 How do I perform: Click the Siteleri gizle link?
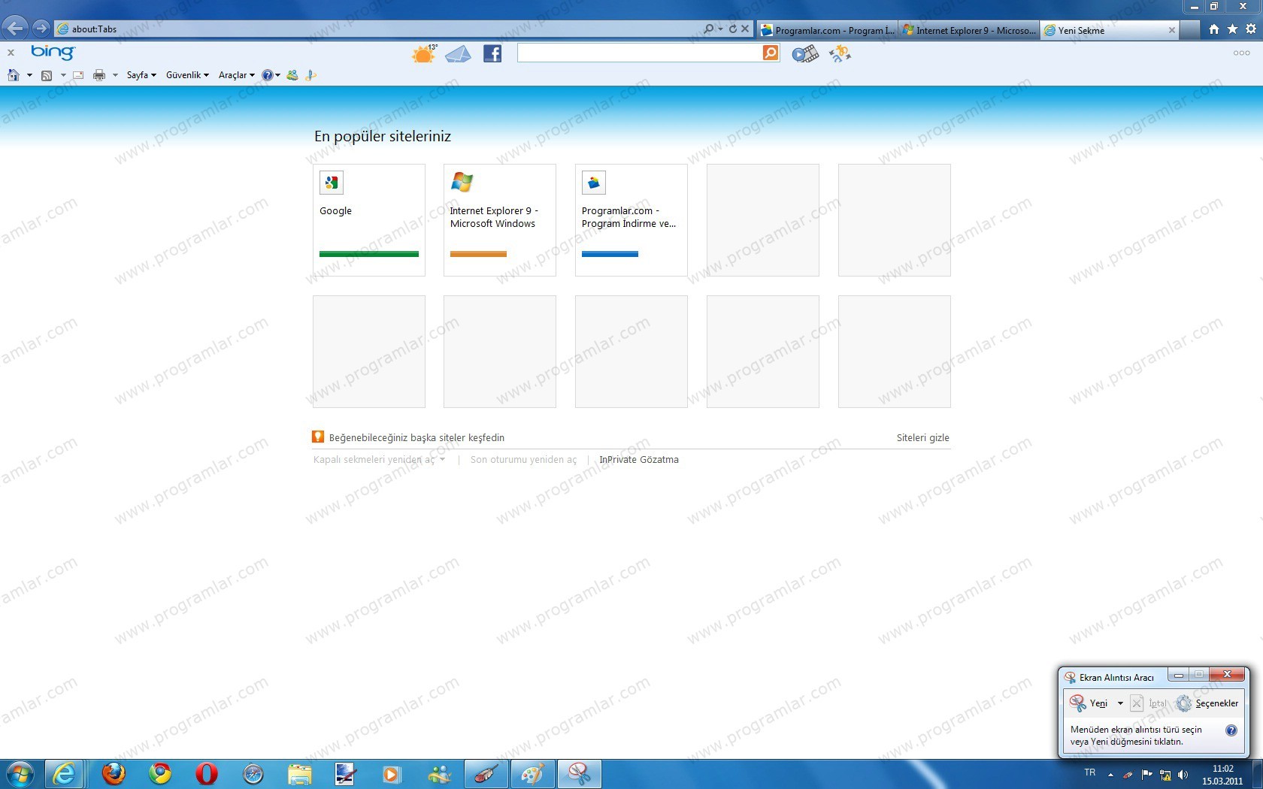[922, 437]
